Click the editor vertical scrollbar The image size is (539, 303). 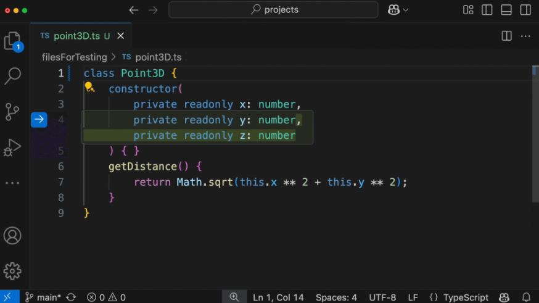535,134
